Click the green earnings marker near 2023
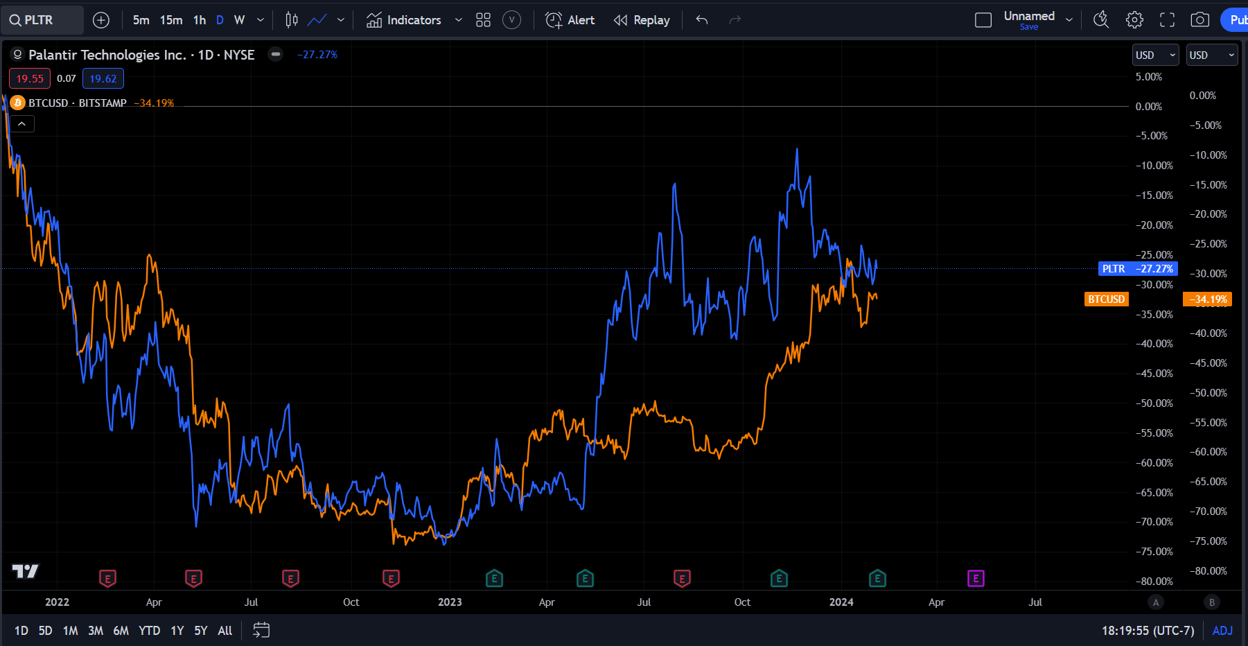This screenshot has height=646, width=1248. point(494,578)
